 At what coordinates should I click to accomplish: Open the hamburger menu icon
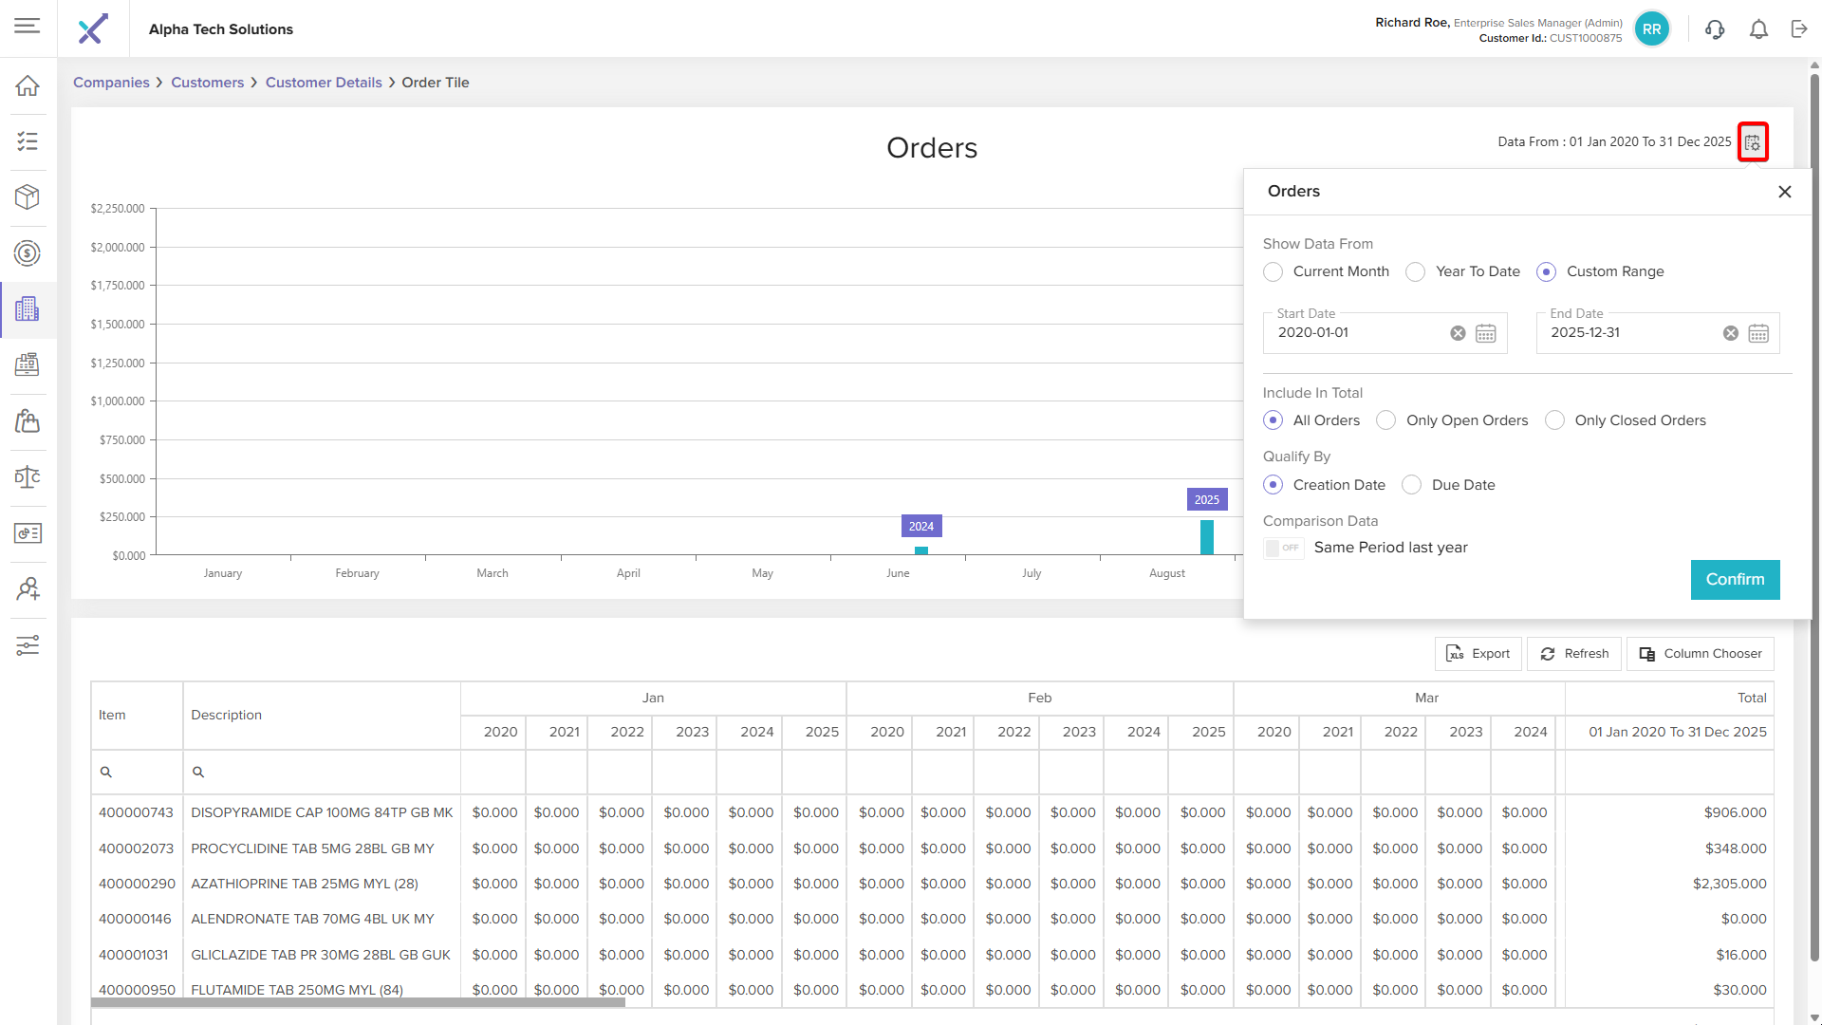(28, 26)
